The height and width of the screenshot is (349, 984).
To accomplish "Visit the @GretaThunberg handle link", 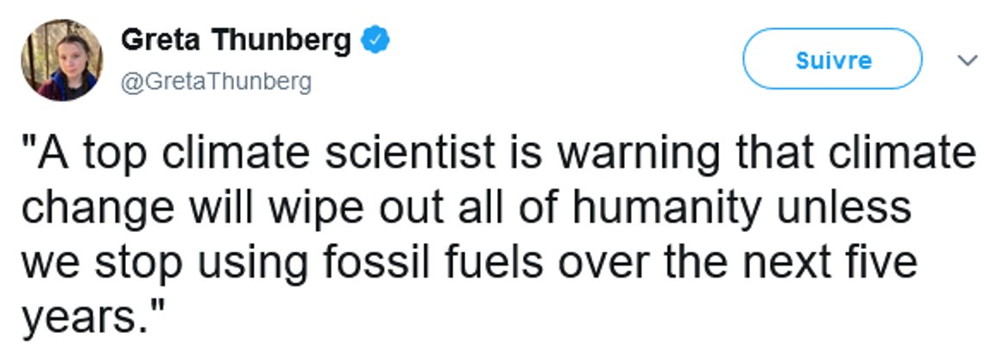I will [x=216, y=82].
